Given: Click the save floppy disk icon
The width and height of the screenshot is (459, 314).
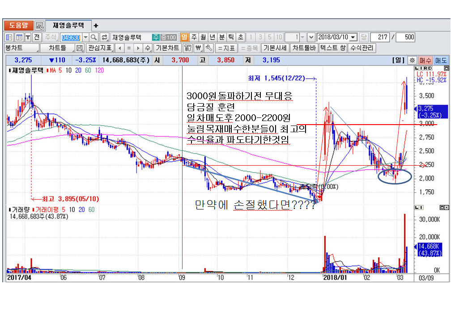Looking at the screenshot, I should coord(79,48).
